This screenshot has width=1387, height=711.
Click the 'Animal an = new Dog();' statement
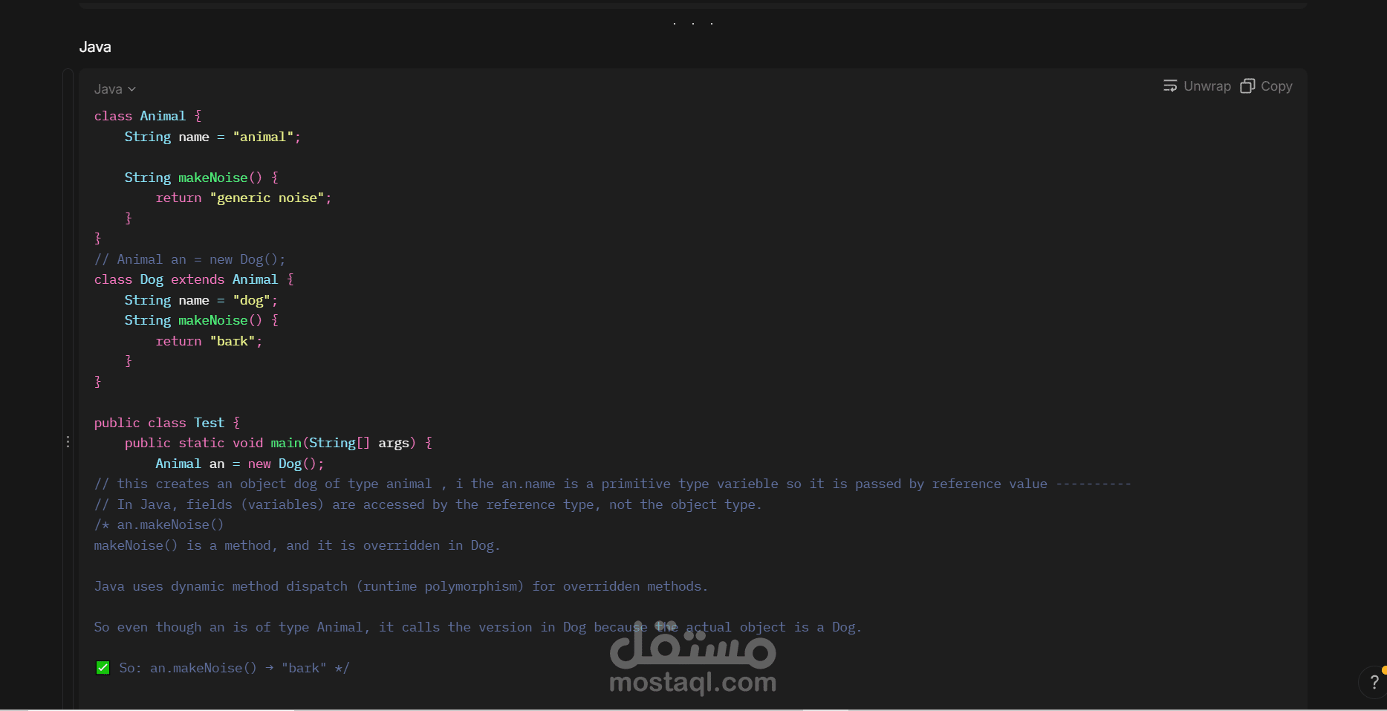(x=240, y=464)
